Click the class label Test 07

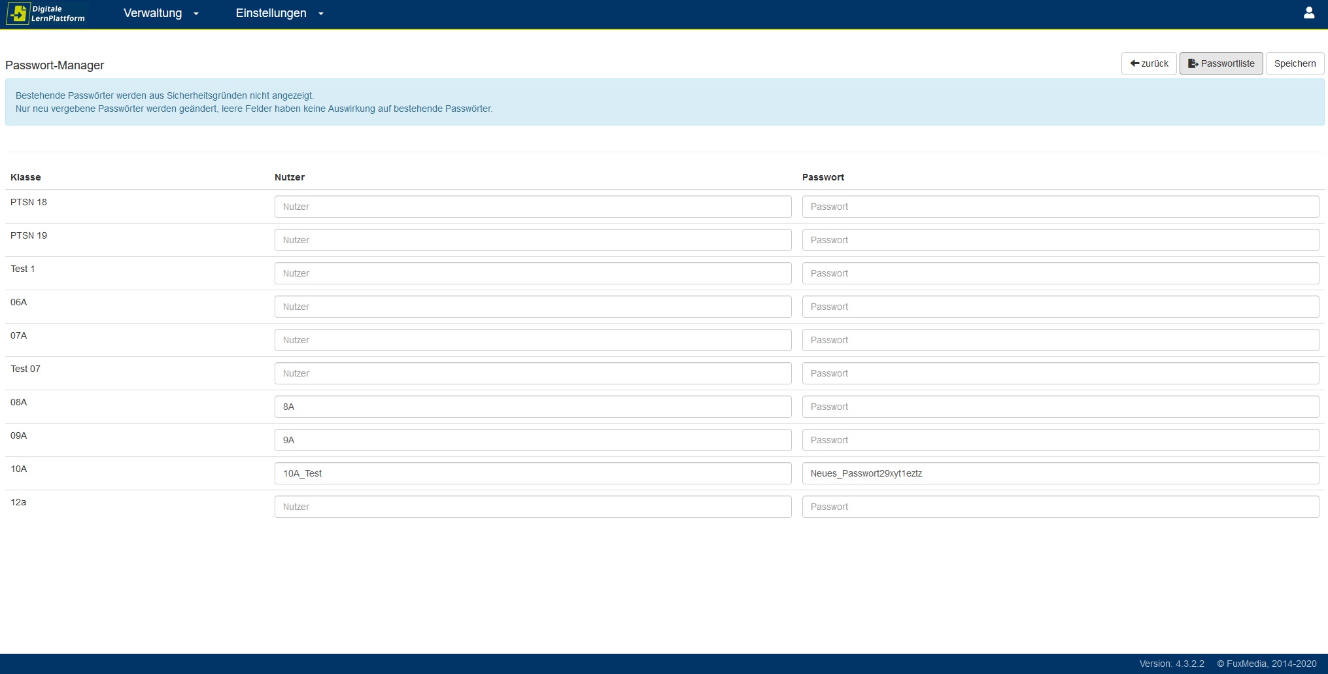coord(26,369)
